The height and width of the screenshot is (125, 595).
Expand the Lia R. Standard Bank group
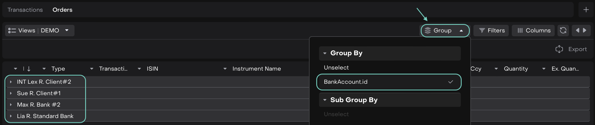[x=11, y=116]
